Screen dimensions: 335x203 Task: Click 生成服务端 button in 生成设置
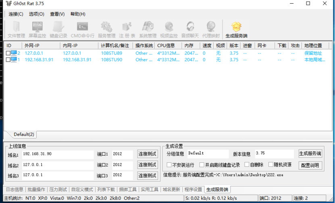[x=310, y=154]
